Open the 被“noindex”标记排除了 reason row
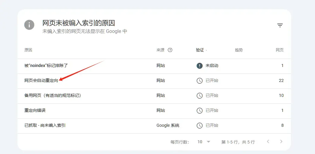 (x=154, y=66)
